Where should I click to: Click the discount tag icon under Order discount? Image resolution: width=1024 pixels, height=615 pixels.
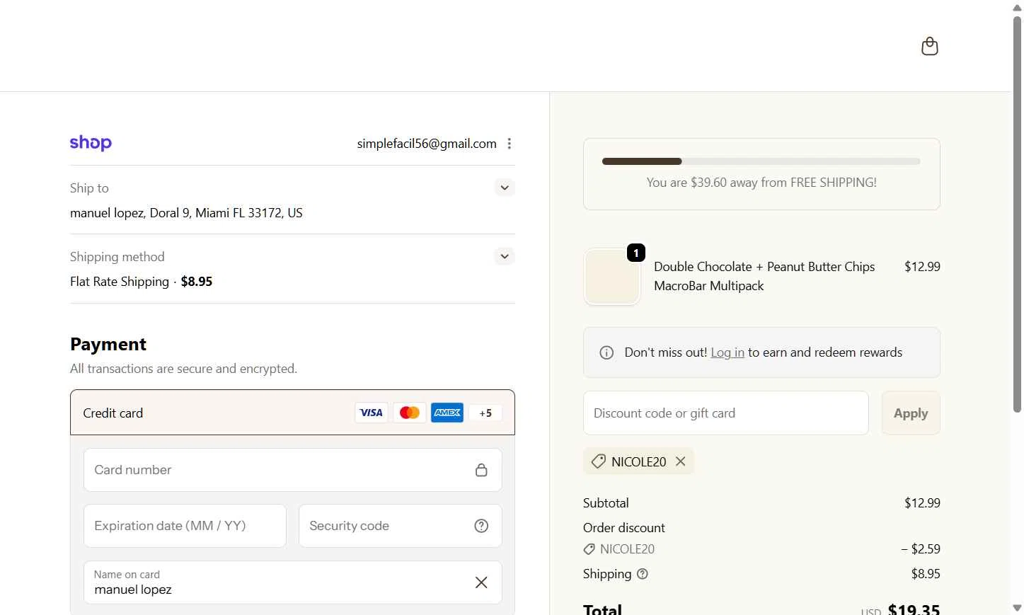[589, 549]
